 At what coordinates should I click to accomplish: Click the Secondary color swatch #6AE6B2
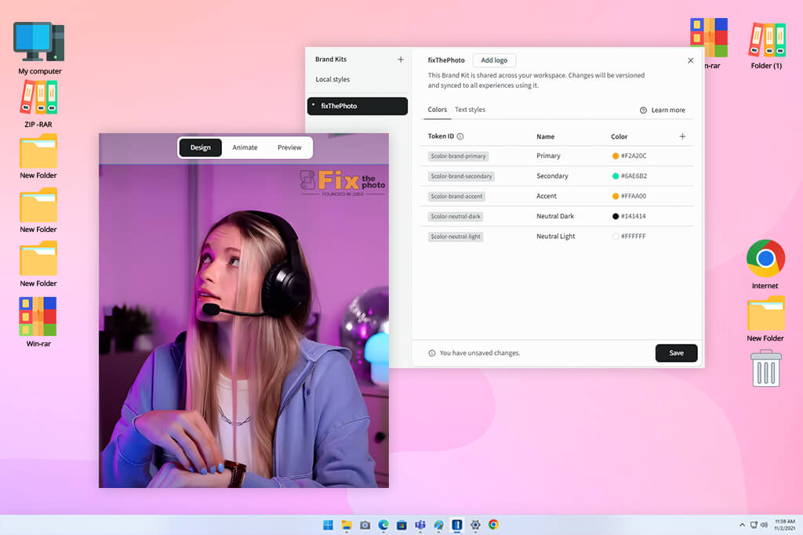(x=616, y=176)
